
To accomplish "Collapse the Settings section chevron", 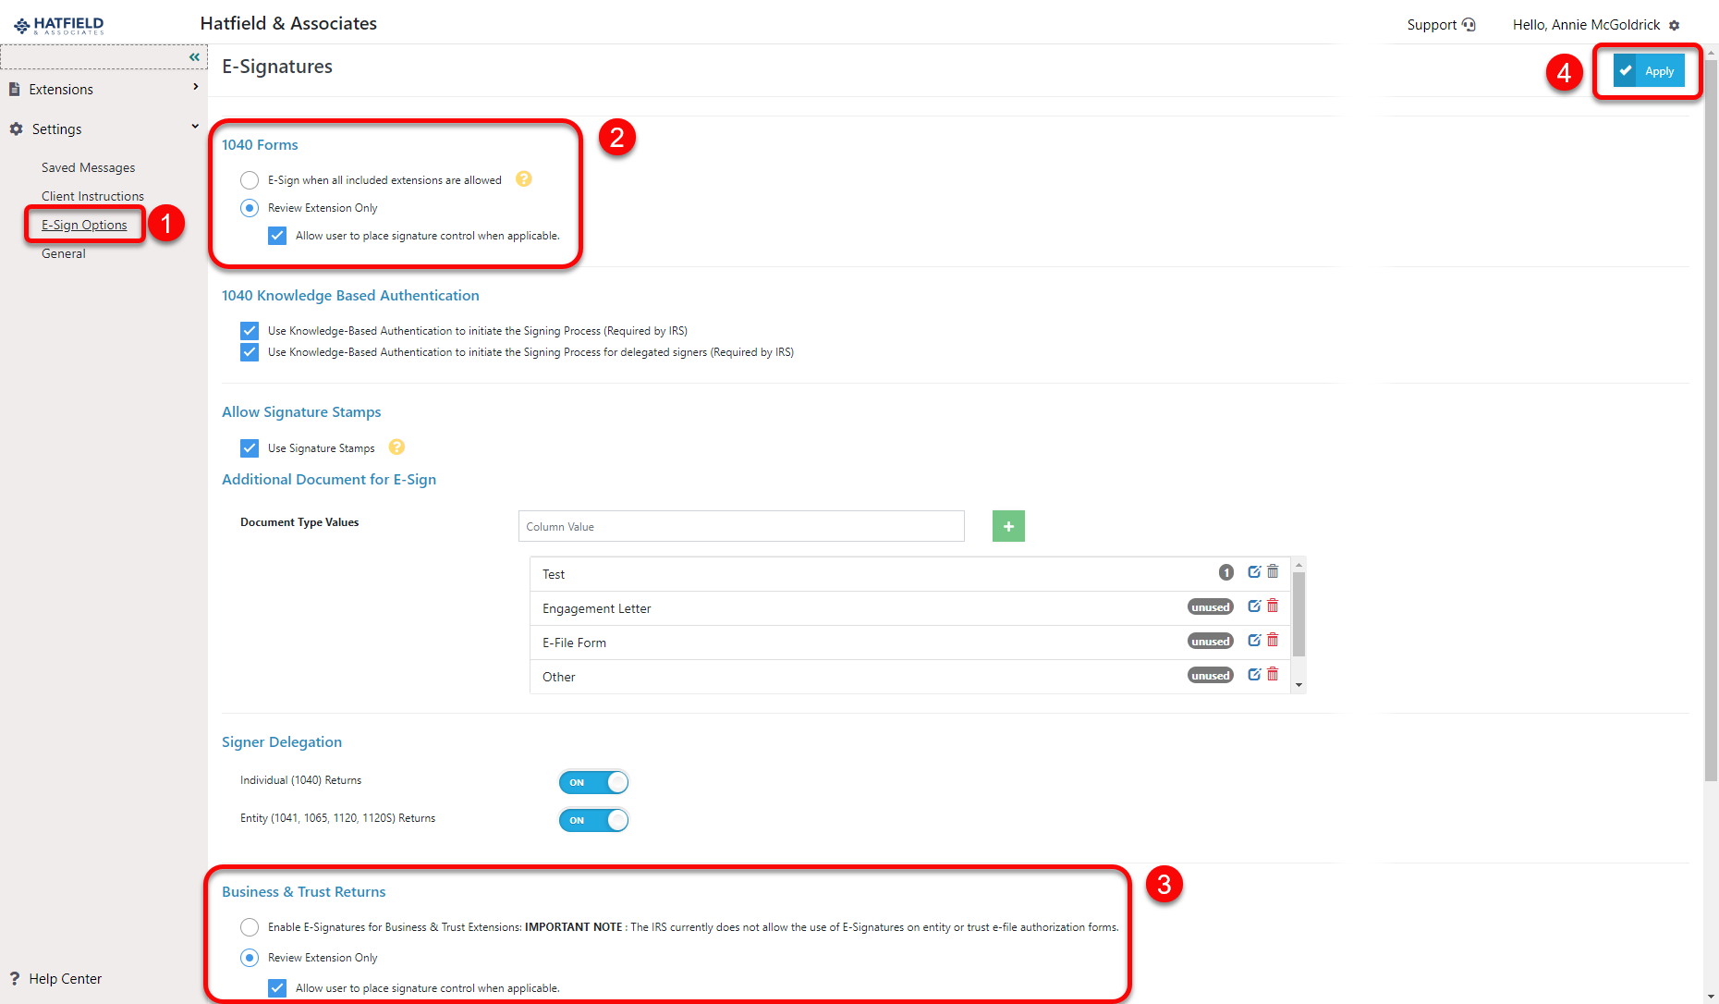I will click(194, 127).
